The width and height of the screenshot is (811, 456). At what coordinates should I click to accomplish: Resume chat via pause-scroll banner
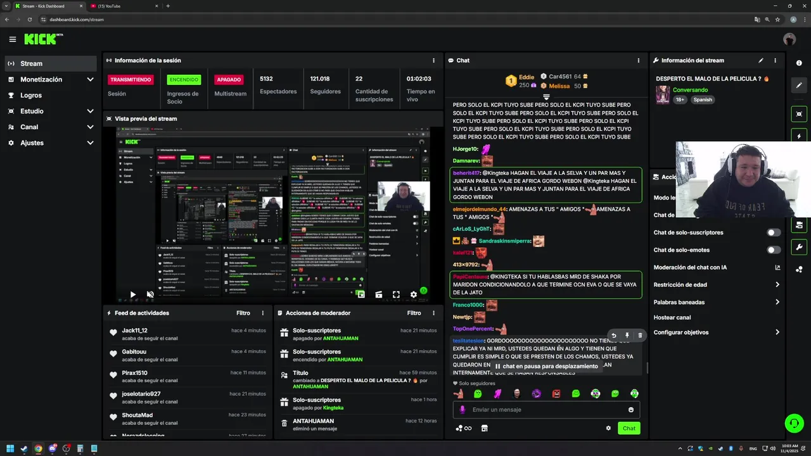546,366
